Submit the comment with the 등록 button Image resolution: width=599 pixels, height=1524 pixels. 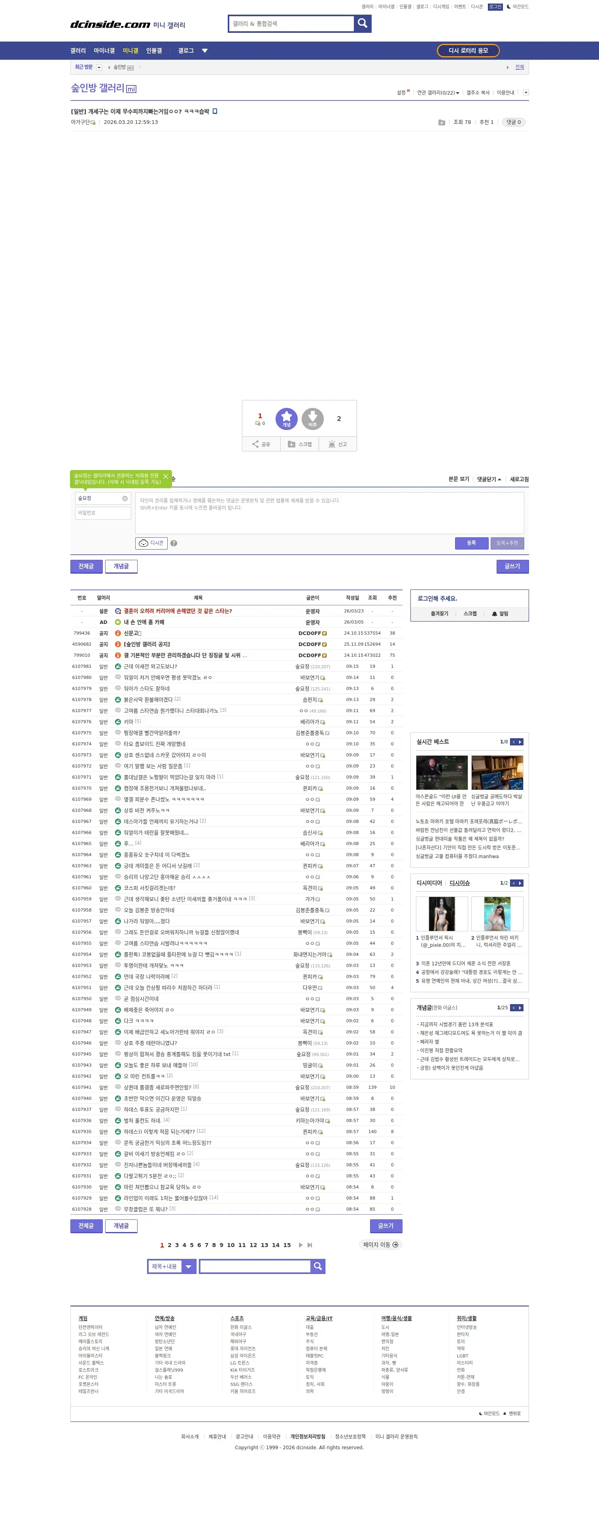(471, 543)
